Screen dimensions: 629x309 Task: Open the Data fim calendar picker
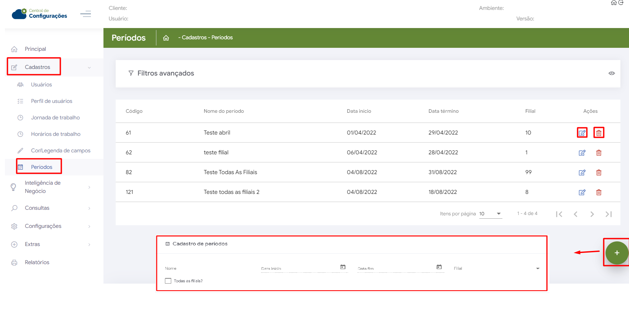[439, 267]
